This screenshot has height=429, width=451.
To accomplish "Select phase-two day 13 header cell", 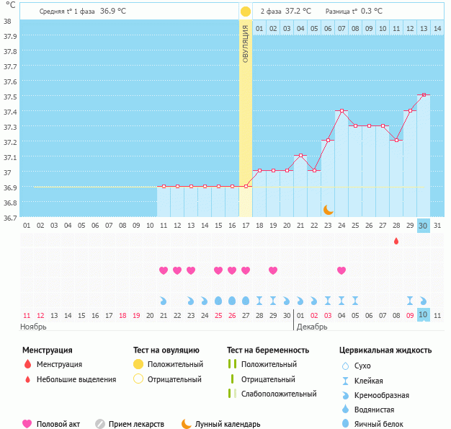I will point(424,28).
